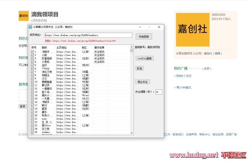Open the 移动应用 footer link
Image resolution: width=249 pixels, height=161 pixels.
pyautogui.click(x=218, y=134)
